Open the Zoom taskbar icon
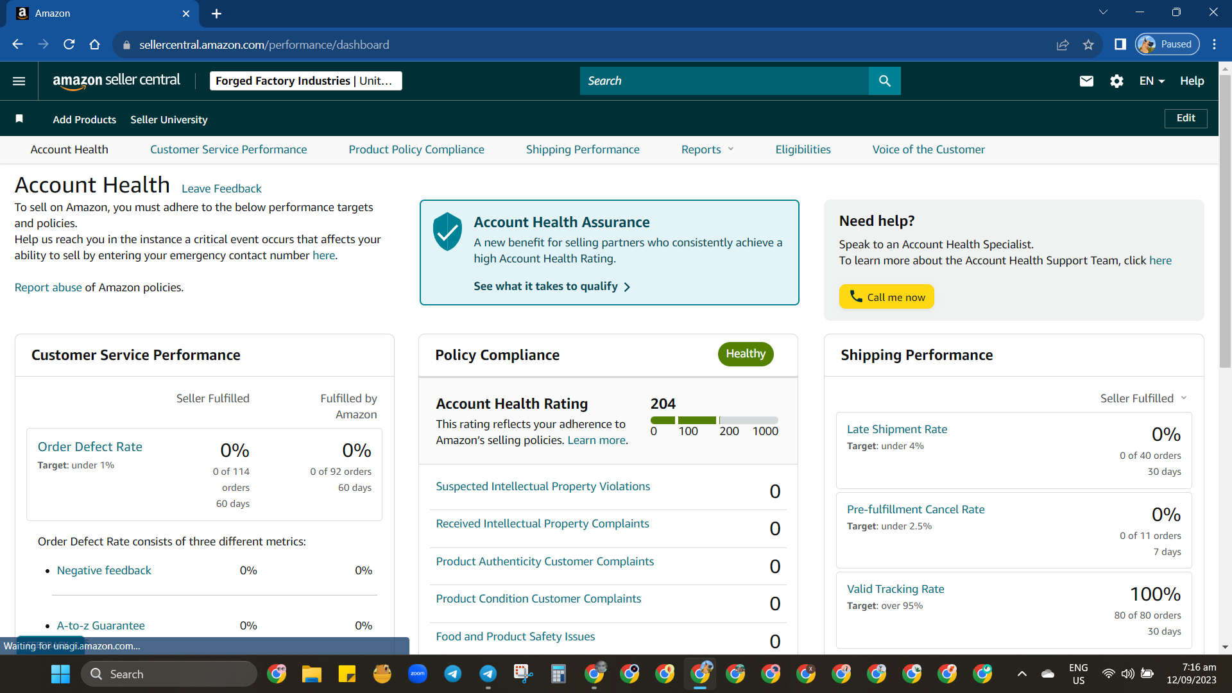Image resolution: width=1232 pixels, height=693 pixels. [x=417, y=674]
